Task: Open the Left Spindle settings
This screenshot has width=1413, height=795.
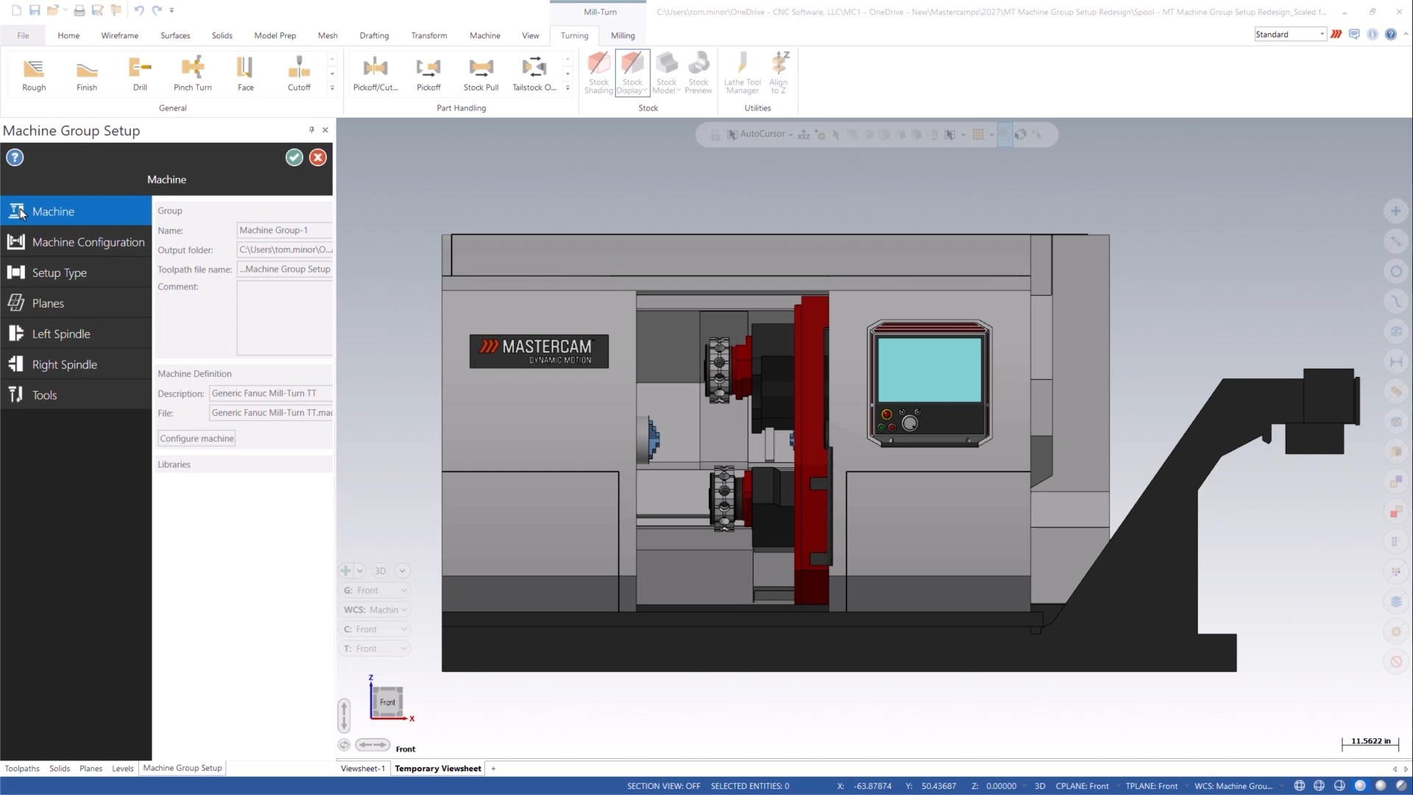Action: coord(77,333)
